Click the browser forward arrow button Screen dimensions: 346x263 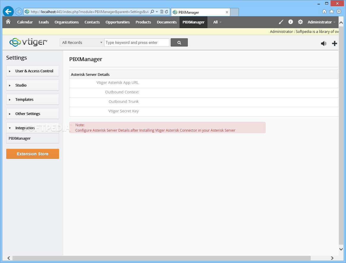[19, 12]
